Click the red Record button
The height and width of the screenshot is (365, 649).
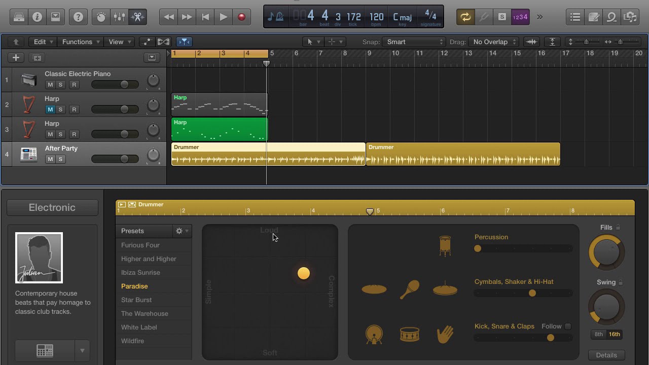coord(241,17)
